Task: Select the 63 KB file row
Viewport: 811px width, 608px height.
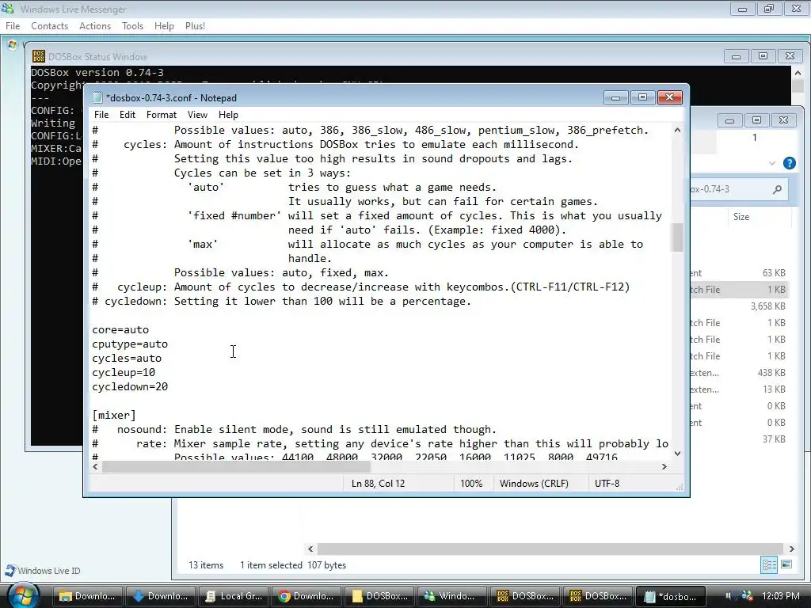Action: [x=740, y=273]
